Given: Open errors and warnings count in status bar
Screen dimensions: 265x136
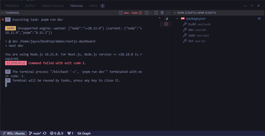Looking at the screenshot, I should [57, 133].
